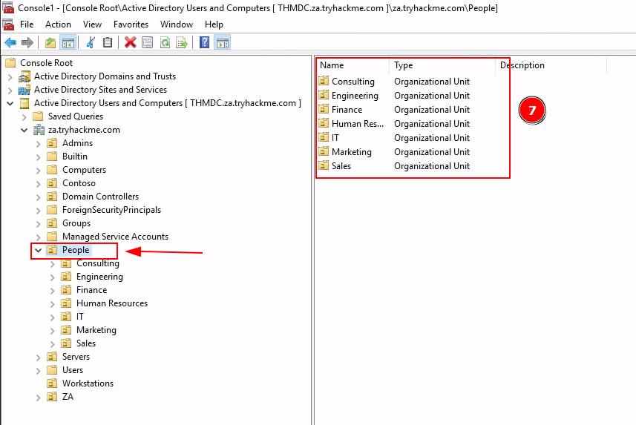Click the Active Directory Sites and Services icon
The height and width of the screenshot is (425, 636).
pyautogui.click(x=24, y=90)
